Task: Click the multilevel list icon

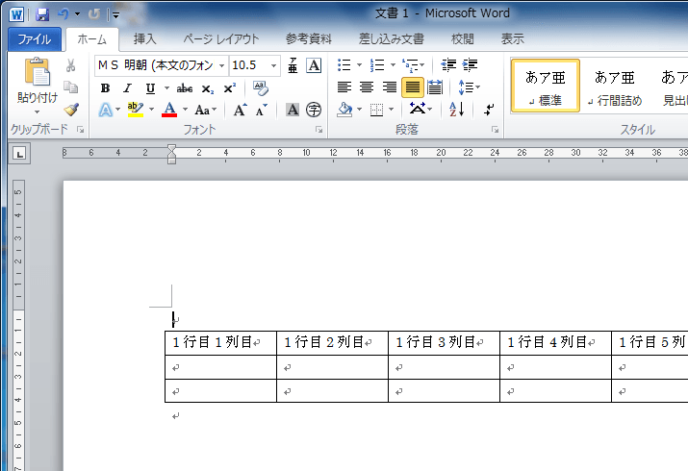Action: pos(410,65)
